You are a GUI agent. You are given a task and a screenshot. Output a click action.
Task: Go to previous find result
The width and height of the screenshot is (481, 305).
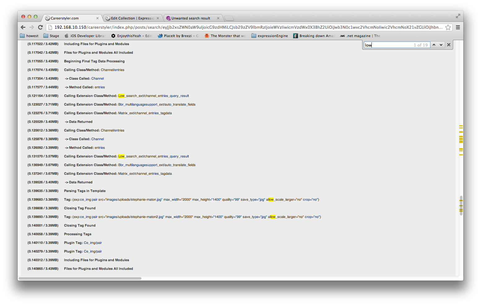tap(434, 45)
